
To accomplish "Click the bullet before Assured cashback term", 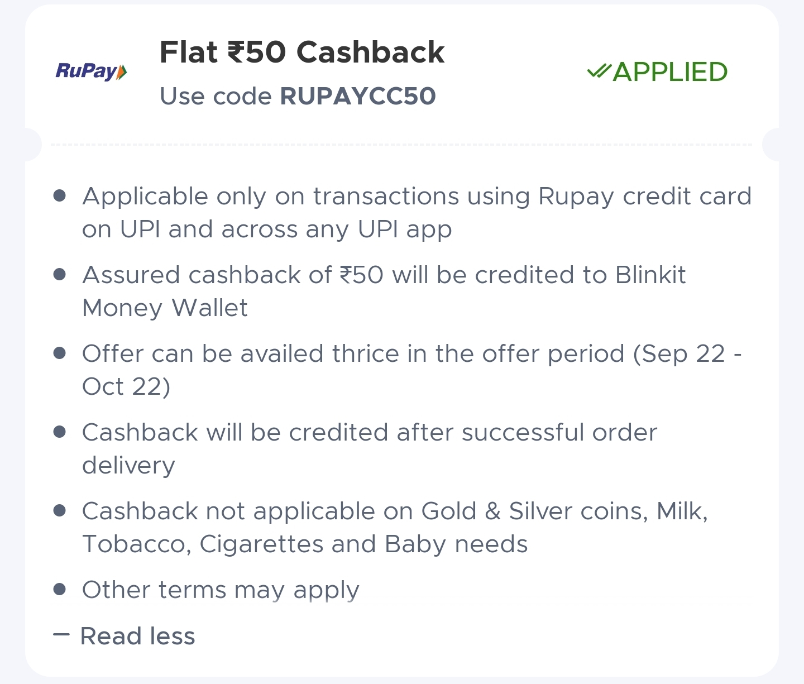I will [60, 275].
